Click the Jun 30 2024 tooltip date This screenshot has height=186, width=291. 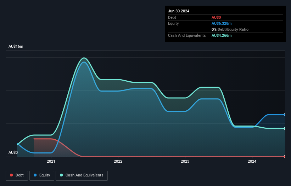[x=179, y=11]
